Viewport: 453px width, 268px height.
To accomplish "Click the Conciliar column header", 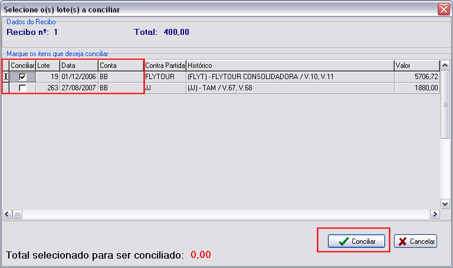I will point(22,66).
